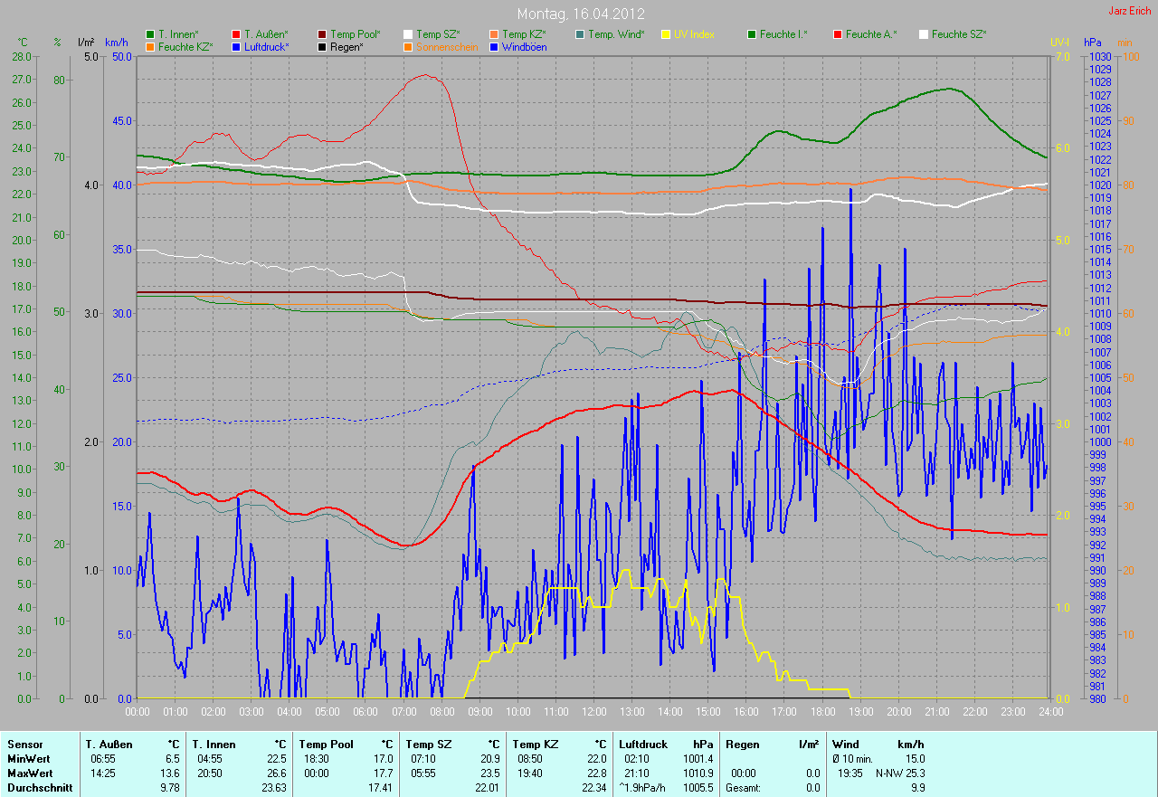
Task: Click the Feuchte I. legend label
Action: pos(783,34)
